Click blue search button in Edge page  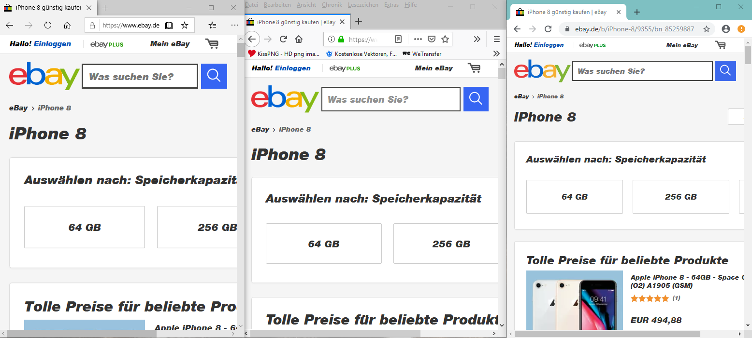pos(214,76)
